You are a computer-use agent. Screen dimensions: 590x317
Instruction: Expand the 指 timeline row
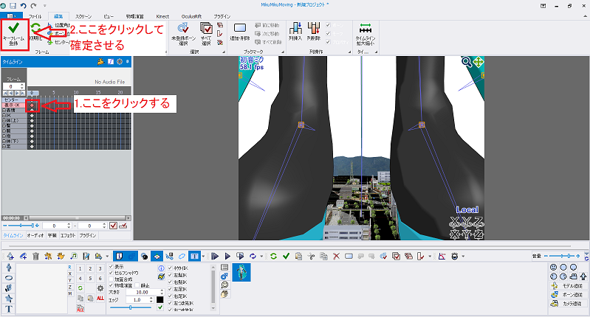tap(4, 136)
